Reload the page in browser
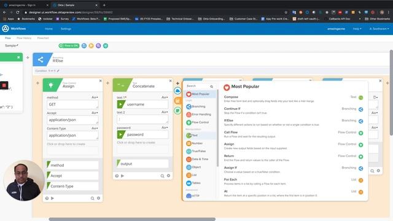Viewport: 393px width, 221px height. 18,12
